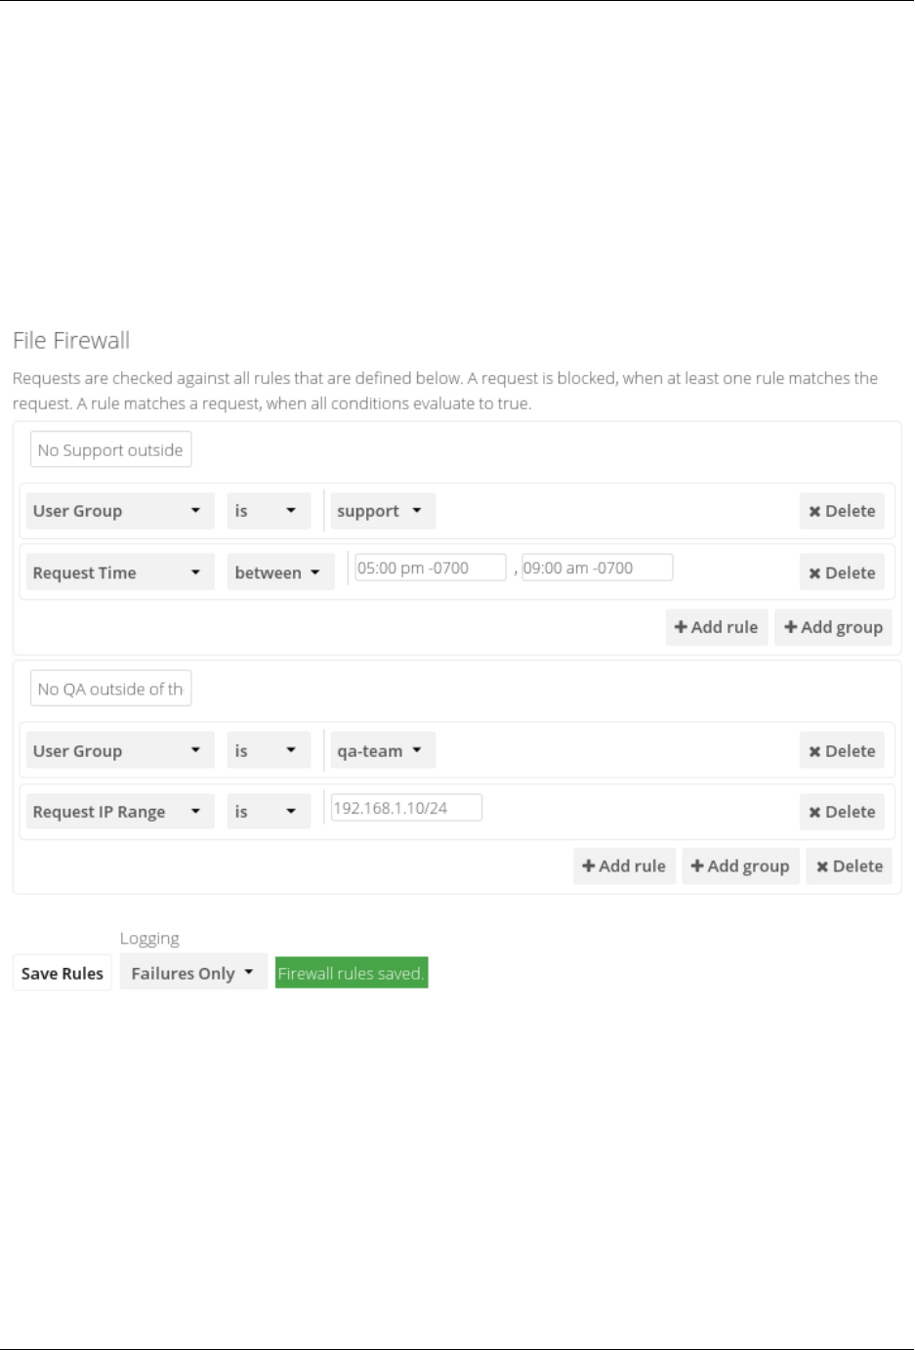Edit the 09:00 am end time field
Screen dimensions: 915x1350
point(597,568)
